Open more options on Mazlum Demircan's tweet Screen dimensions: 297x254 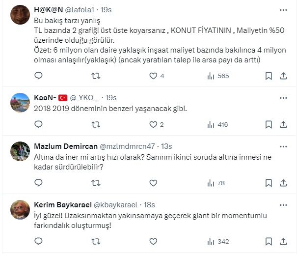click(283, 146)
